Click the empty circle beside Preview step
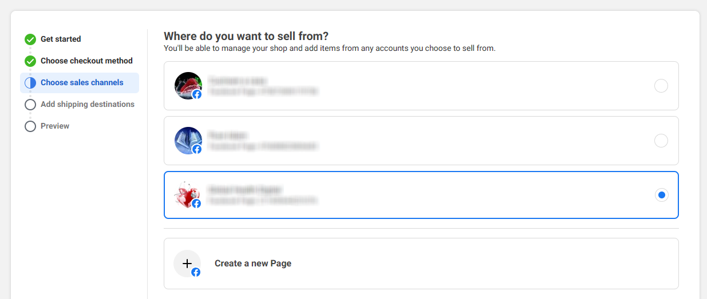This screenshot has width=707, height=299. click(x=30, y=126)
